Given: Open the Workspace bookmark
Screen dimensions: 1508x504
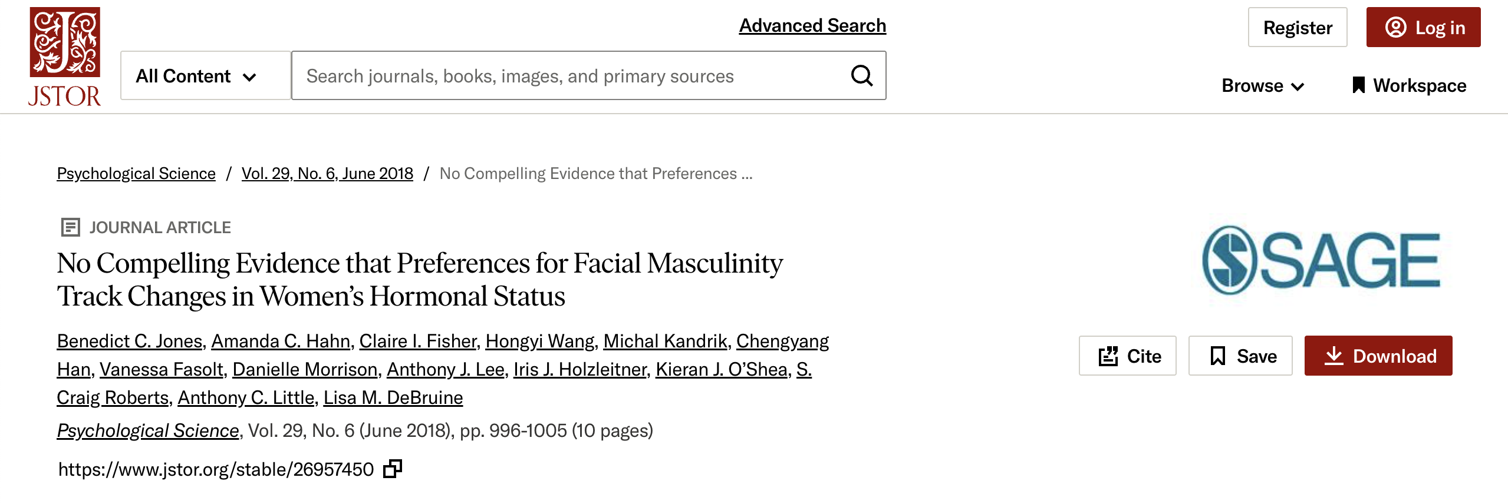Looking at the screenshot, I should pos(1409,85).
